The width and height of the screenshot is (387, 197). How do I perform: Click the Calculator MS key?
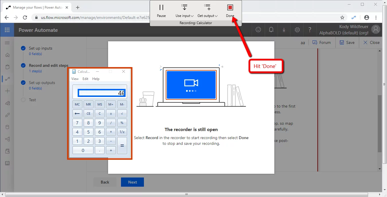click(99, 104)
